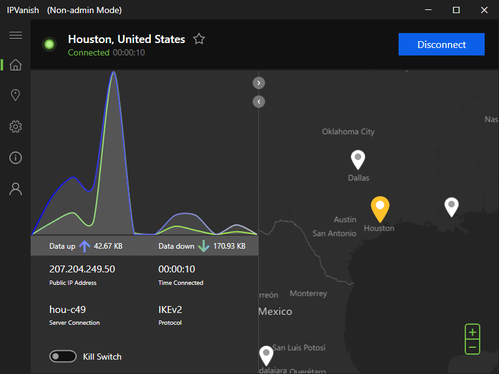Zoom in the map with plus button
The height and width of the screenshot is (374, 499).
click(473, 332)
